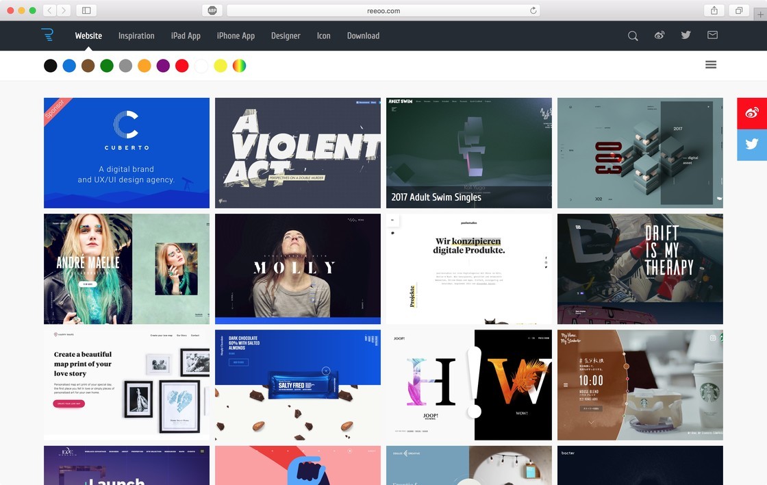
Task: Click the Reeoo logo icon
Action: (47, 36)
